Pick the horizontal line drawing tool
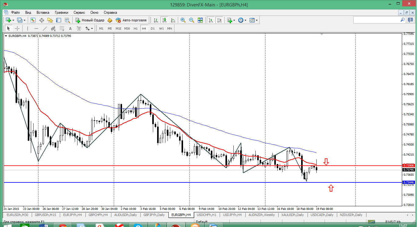418x227 pixels. (36, 28)
